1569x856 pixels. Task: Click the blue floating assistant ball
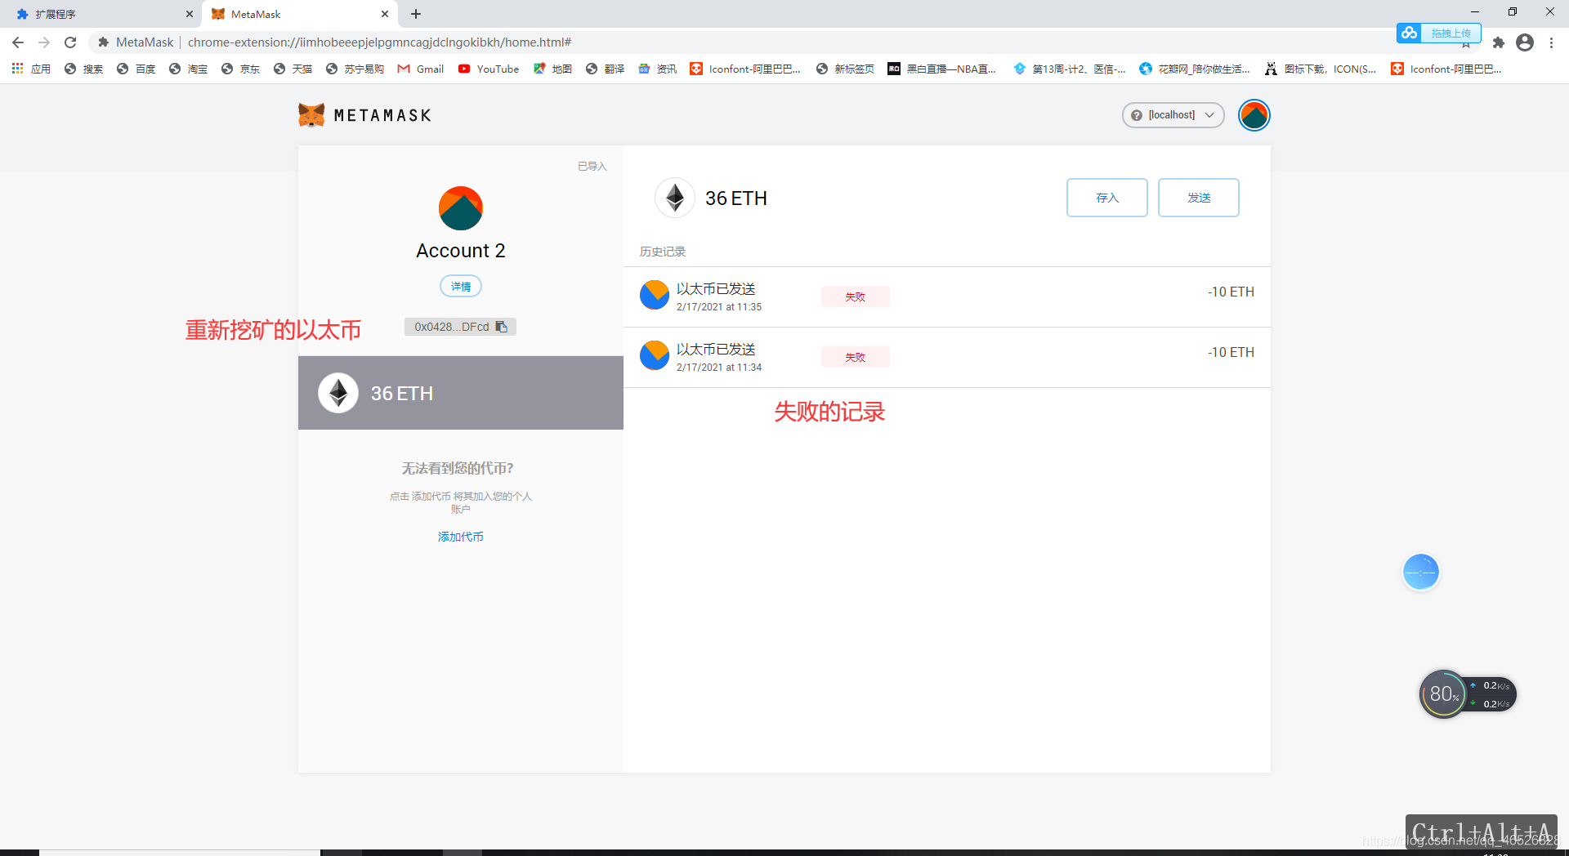(1420, 572)
